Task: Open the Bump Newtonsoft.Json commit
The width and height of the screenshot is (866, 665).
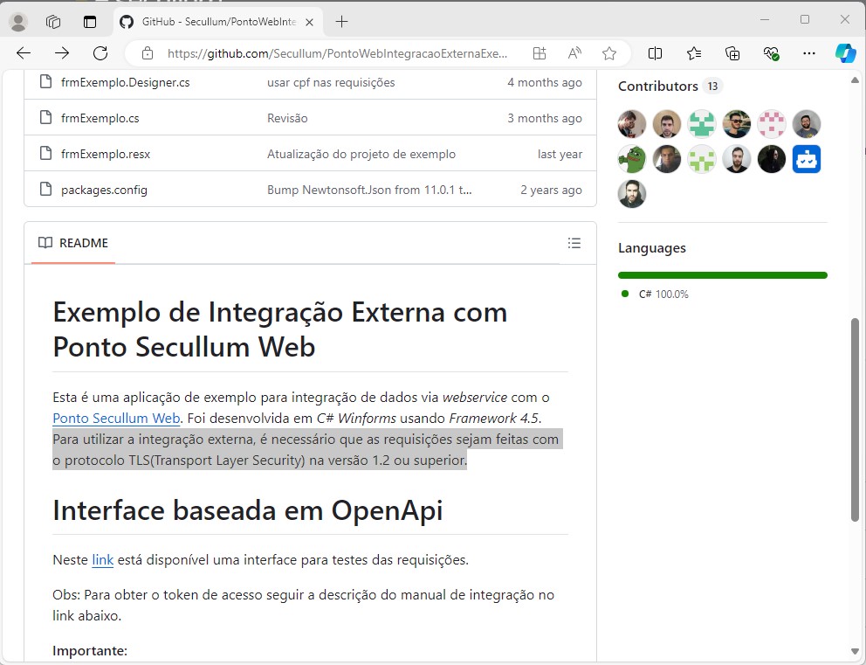Action: click(369, 190)
